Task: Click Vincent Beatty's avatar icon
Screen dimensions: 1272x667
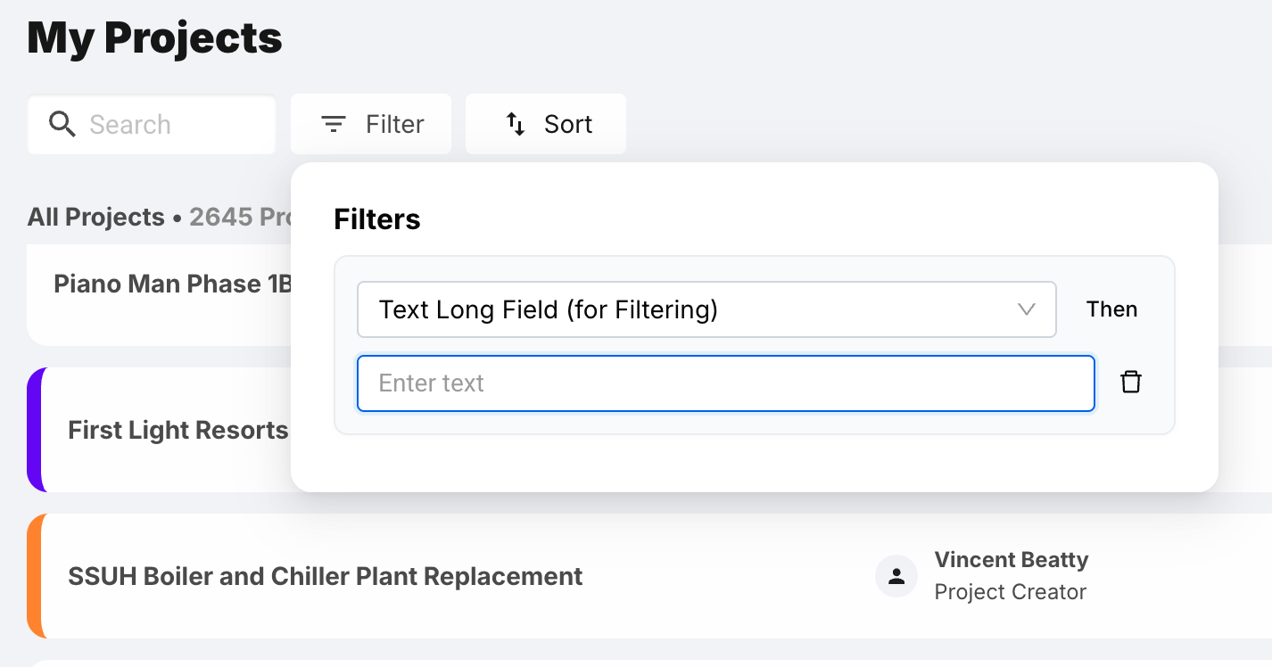Action: 896,576
